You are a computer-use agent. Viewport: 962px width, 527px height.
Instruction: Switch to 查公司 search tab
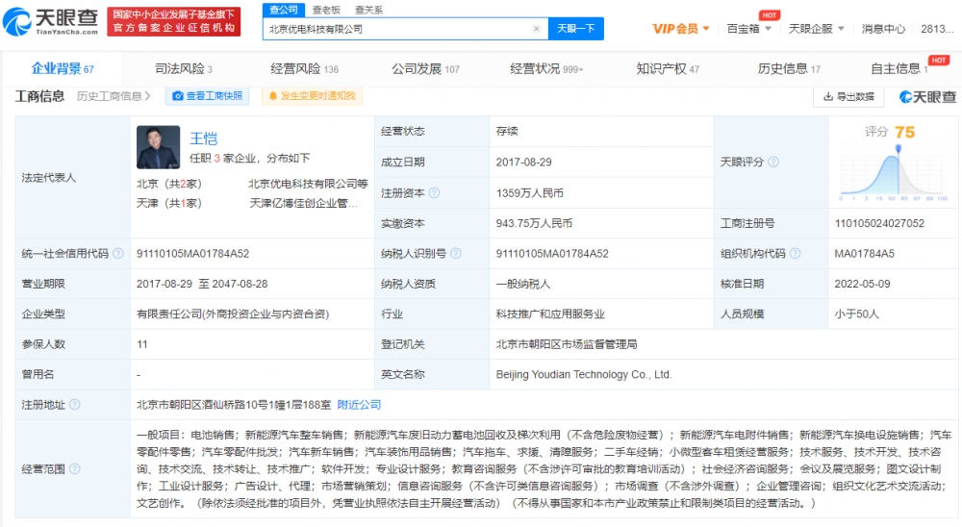(x=284, y=10)
